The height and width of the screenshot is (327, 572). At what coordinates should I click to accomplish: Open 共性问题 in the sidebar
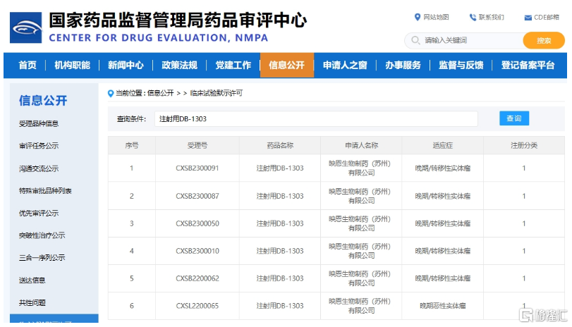coord(32,302)
